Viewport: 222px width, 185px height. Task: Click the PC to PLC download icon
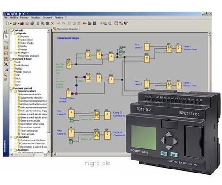(x=90, y=23)
